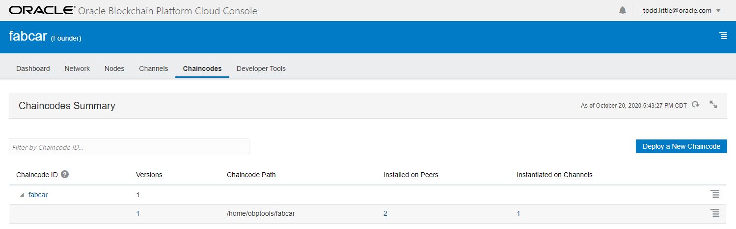Click Deploy a New Chaincode button

pyautogui.click(x=681, y=146)
